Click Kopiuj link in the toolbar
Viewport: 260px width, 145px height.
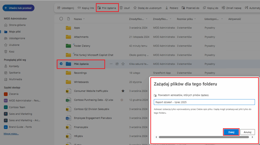[86, 8]
